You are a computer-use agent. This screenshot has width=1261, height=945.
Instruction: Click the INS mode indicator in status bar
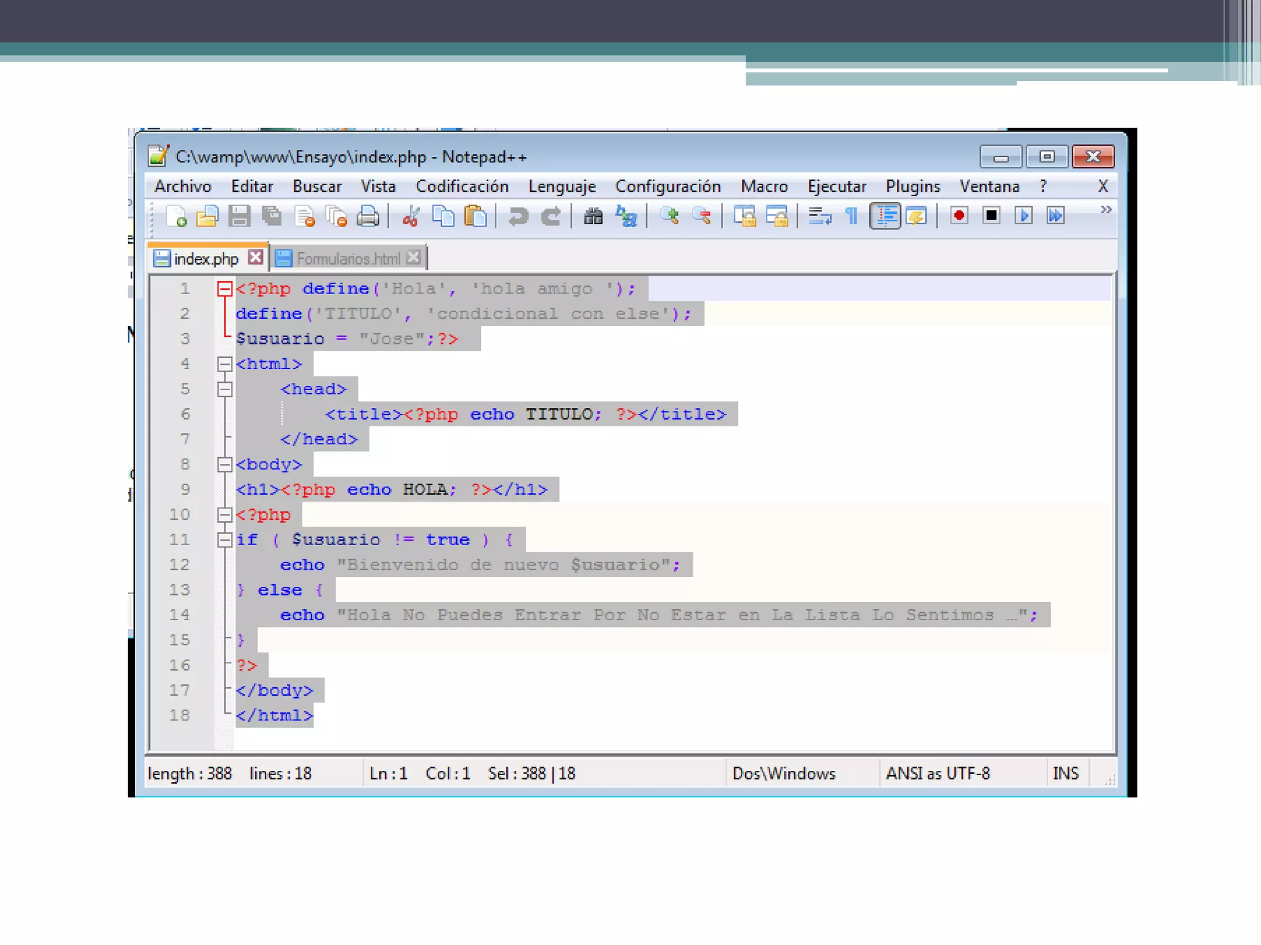click(x=1065, y=773)
